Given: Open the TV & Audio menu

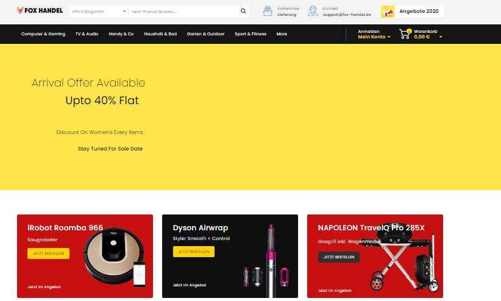Looking at the screenshot, I should (x=87, y=34).
